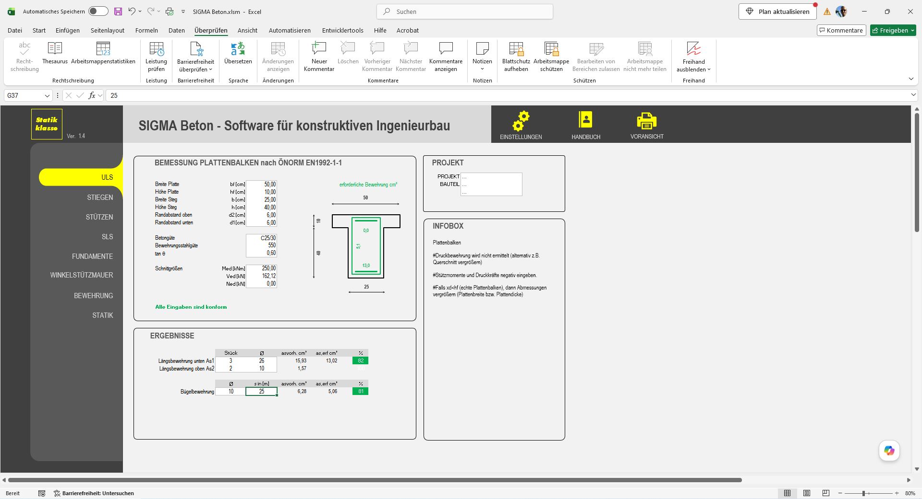Image resolution: width=922 pixels, height=499 pixels.
Task: Click the quick print preview icon
Action: coord(169,12)
